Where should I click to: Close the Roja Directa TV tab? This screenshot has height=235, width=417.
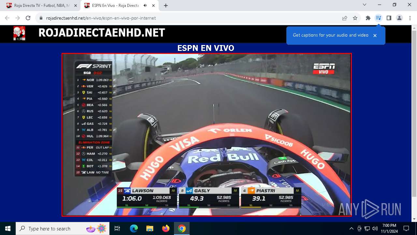76,6
